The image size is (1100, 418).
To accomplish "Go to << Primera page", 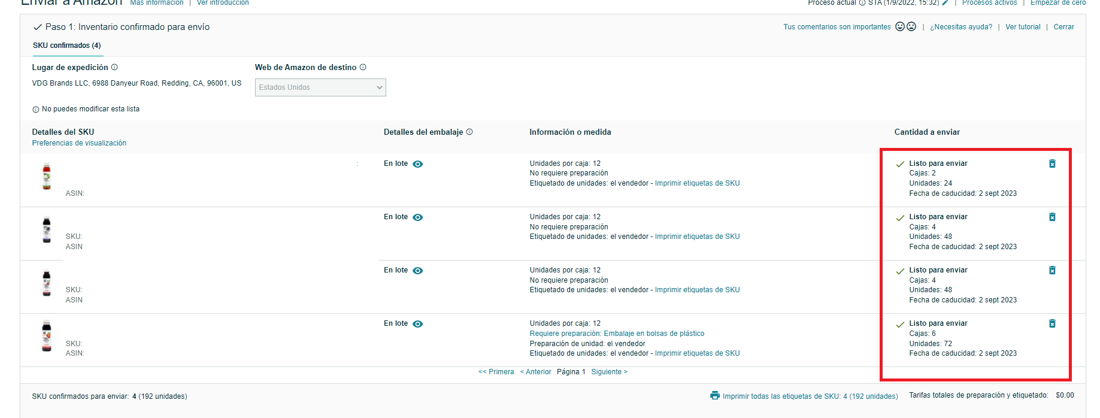I will click(496, 372).
